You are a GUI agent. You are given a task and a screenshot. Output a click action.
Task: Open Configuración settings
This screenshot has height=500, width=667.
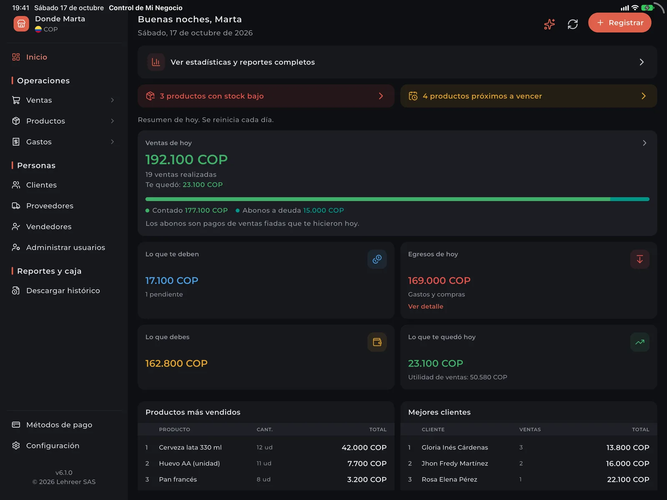tap(64, 445)
